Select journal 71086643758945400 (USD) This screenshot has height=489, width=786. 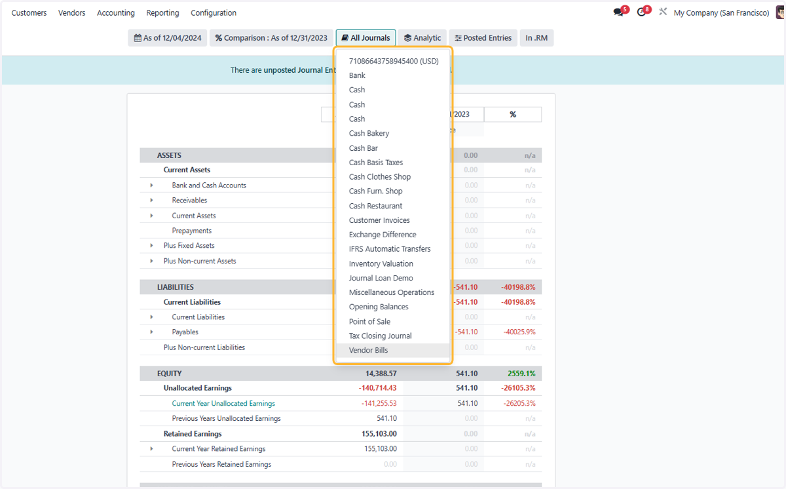(393, 61)
